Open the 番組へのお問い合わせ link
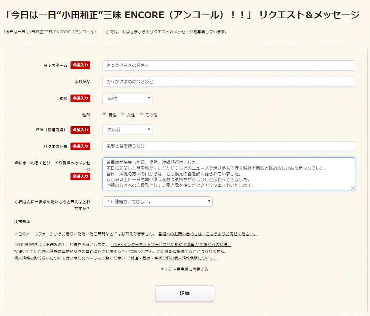 (x=208, y=234)
